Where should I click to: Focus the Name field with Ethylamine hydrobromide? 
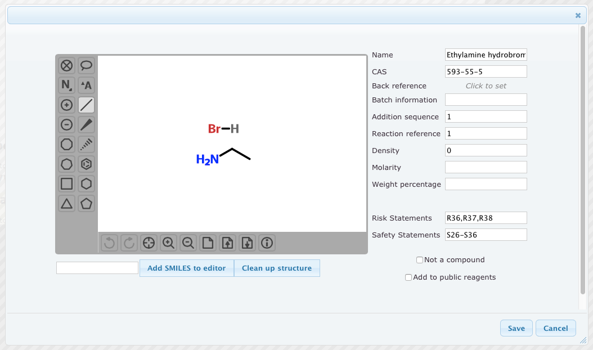(x=486, y=55)
